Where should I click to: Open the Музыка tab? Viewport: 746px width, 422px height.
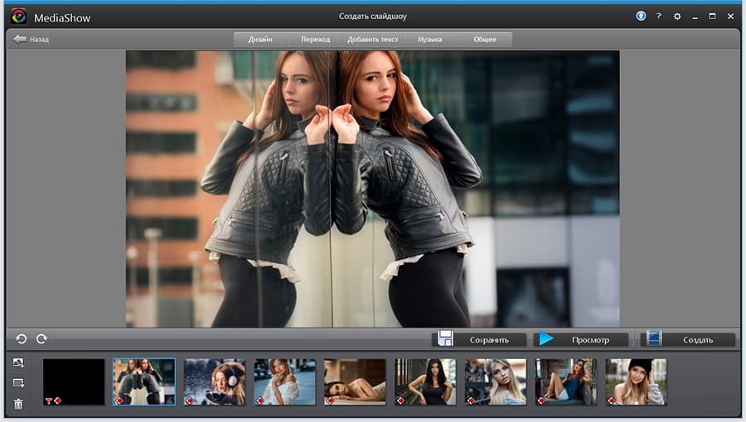pos(429,40)
